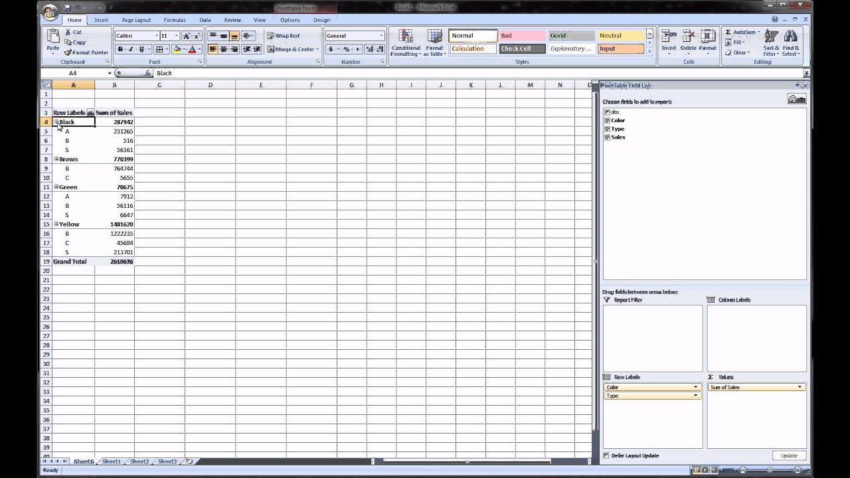
Task: Open the Formulas ribbon tab
Action: 175,20
